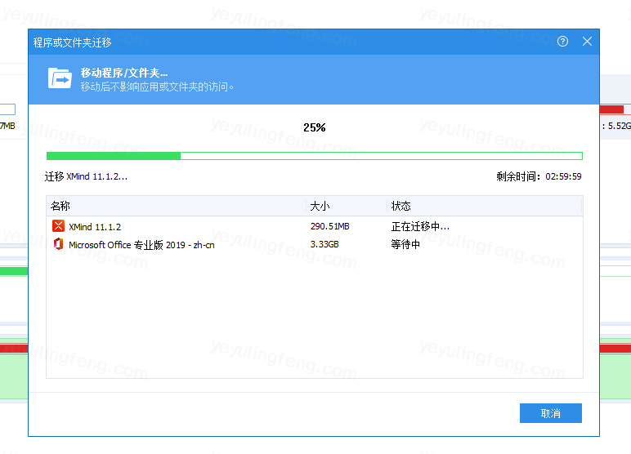The height and width of the screenshot is (454, 631).
Task: Click the 290.51MB size value
Action: coord(329,226)
